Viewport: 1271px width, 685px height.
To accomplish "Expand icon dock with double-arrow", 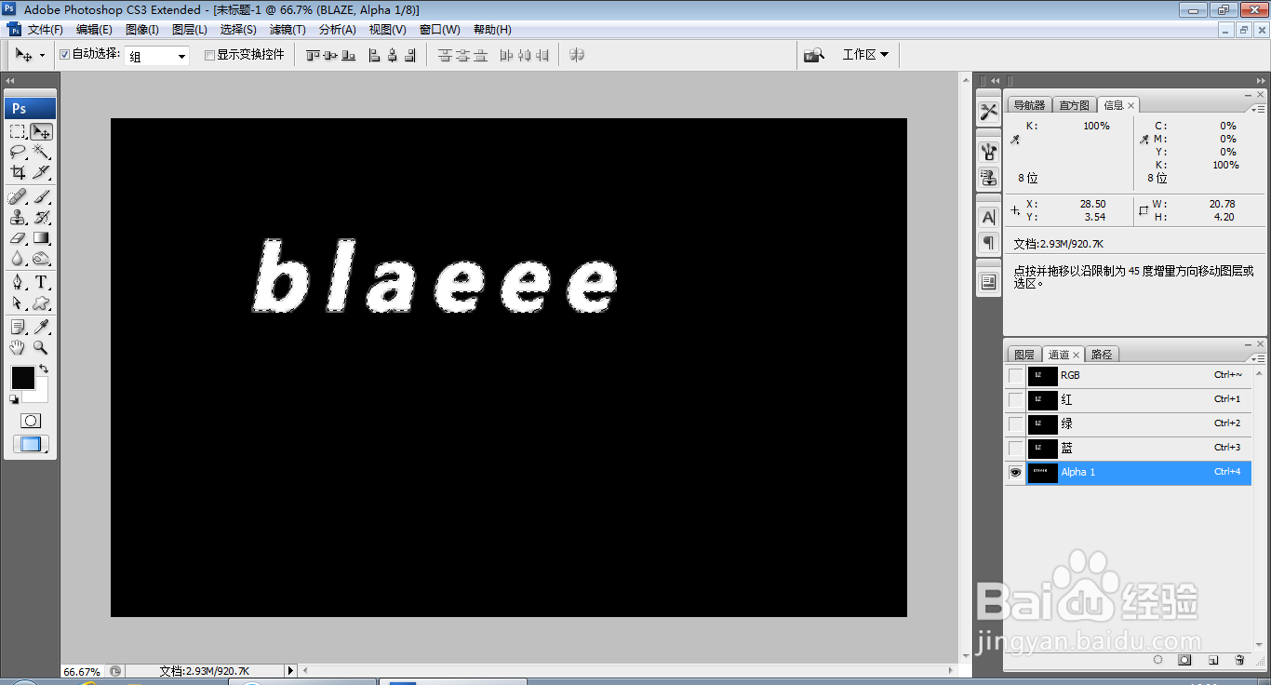I will tap(995, 81).
